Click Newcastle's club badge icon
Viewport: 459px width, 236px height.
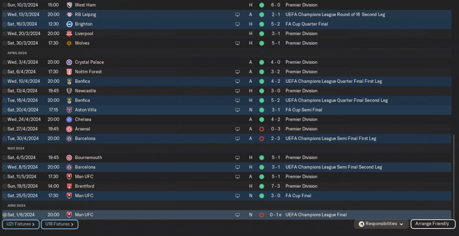tap(69, 91)
